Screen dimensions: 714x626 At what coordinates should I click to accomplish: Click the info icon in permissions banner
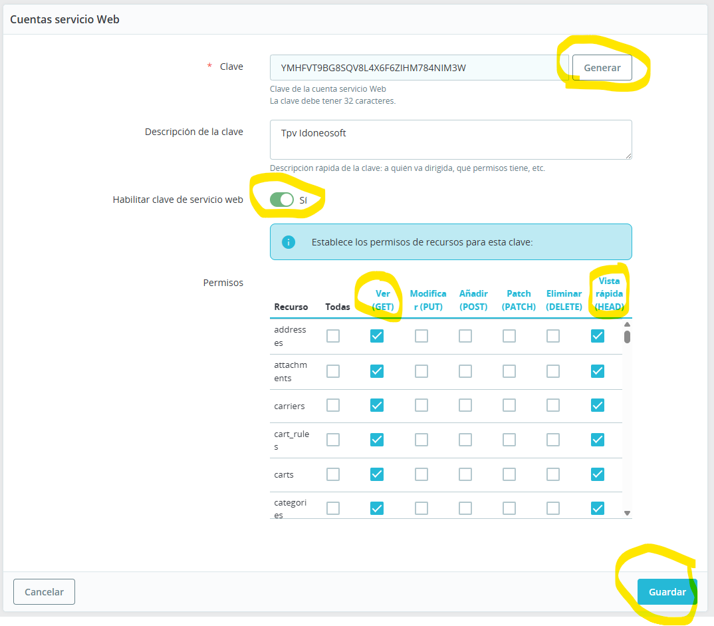(288, 242)
